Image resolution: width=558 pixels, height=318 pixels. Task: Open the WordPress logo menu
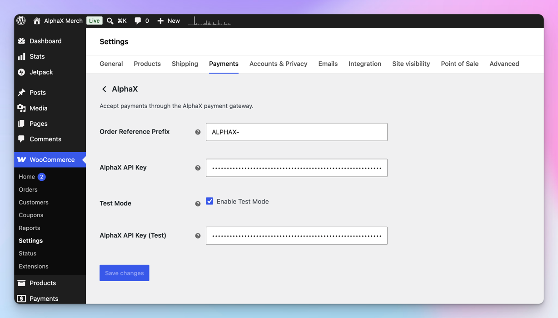[21, 20]
